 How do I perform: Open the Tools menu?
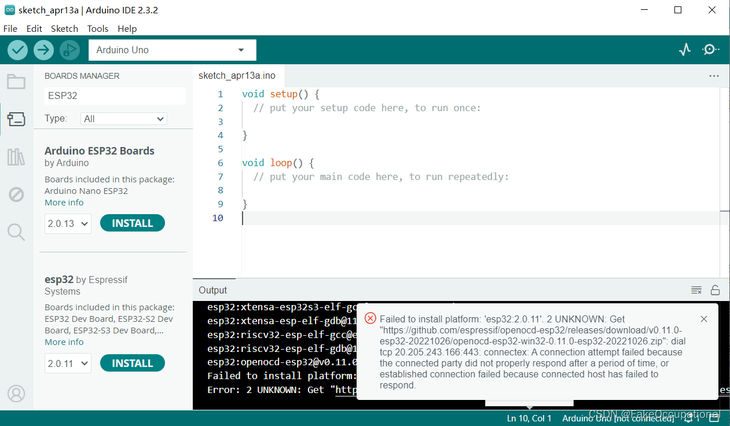coord(98,28)
